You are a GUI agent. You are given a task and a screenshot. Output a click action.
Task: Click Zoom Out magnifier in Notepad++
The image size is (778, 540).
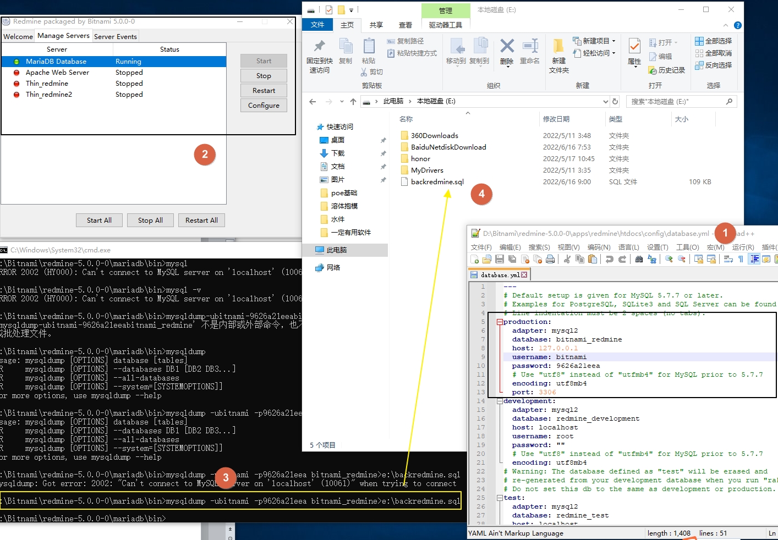point(682,259)
